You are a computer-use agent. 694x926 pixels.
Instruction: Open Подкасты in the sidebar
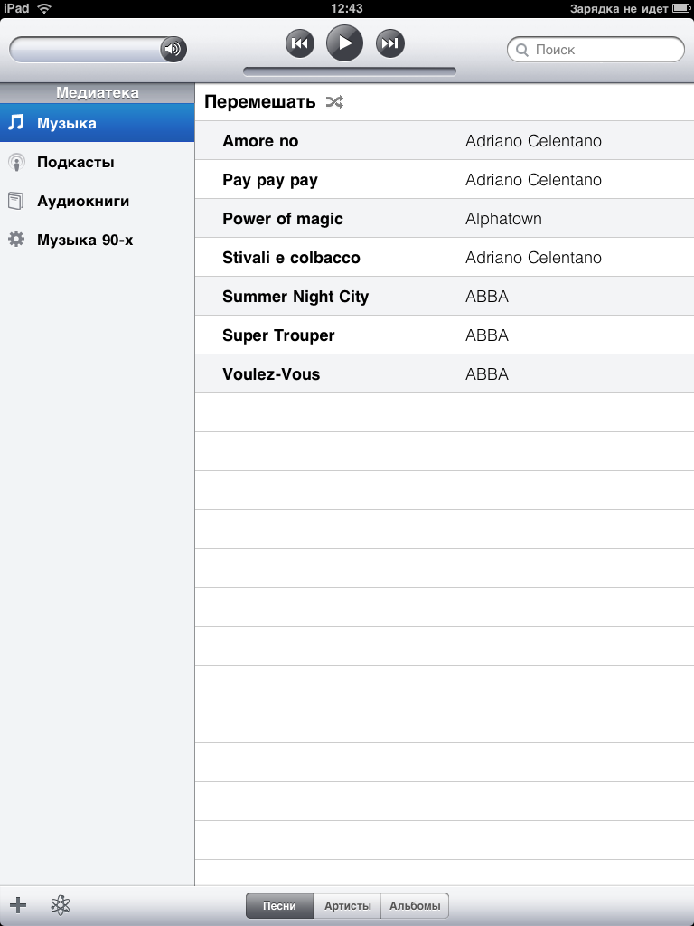click(x=98, y=162)
